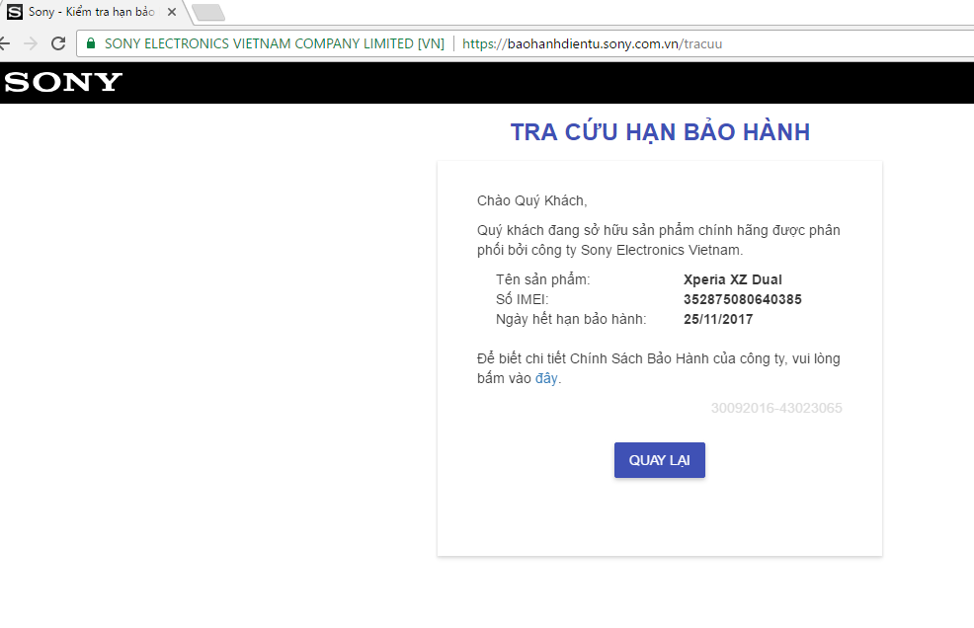Close the Sony warranty check tab

coord(172,12)
